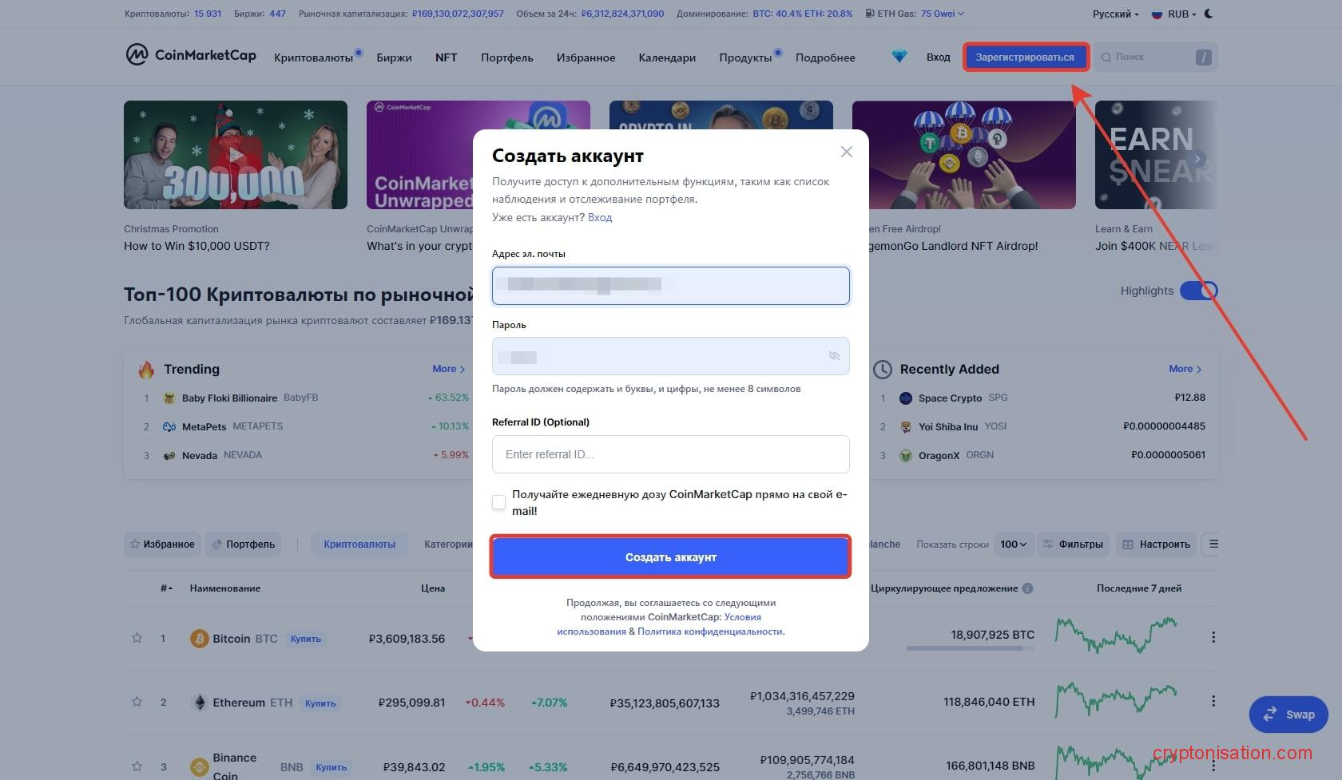
Task: Click info icon beside circulating supply
Action: pyautogui.click(x=1028, y=588)
